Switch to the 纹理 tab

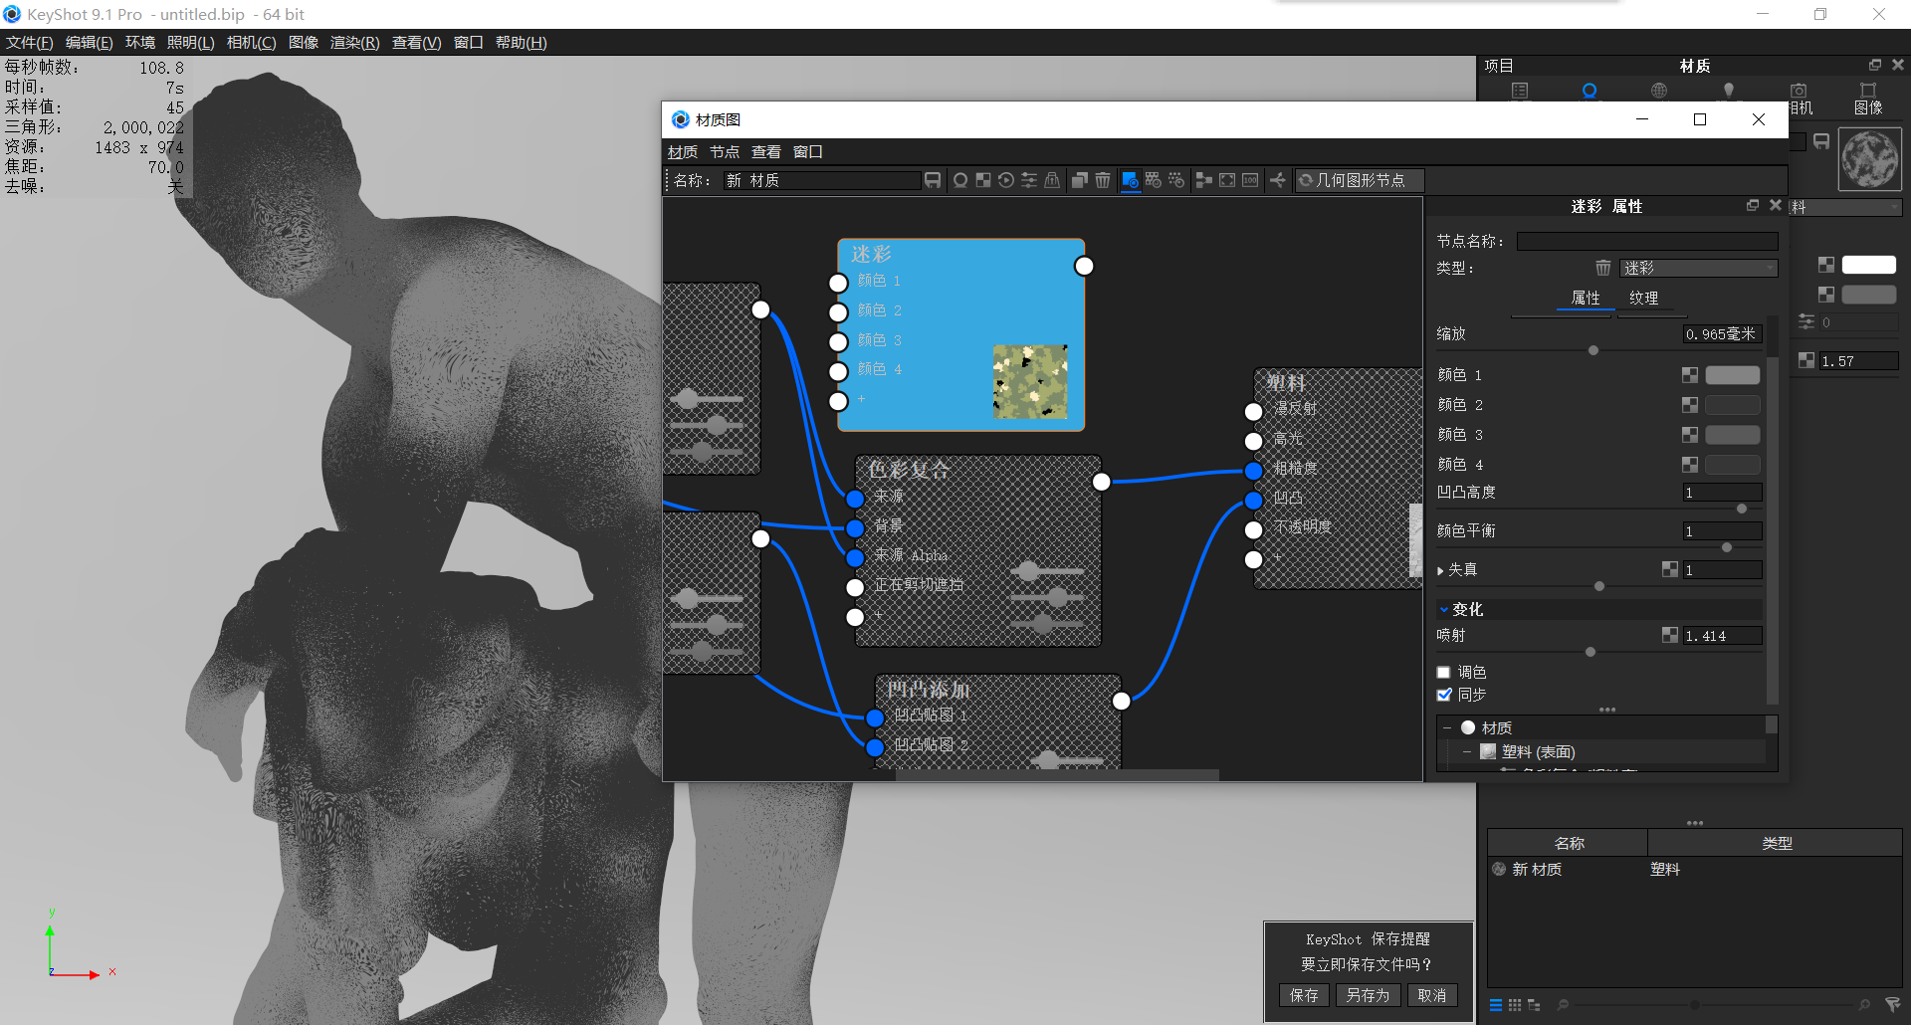click(1644, 298)
